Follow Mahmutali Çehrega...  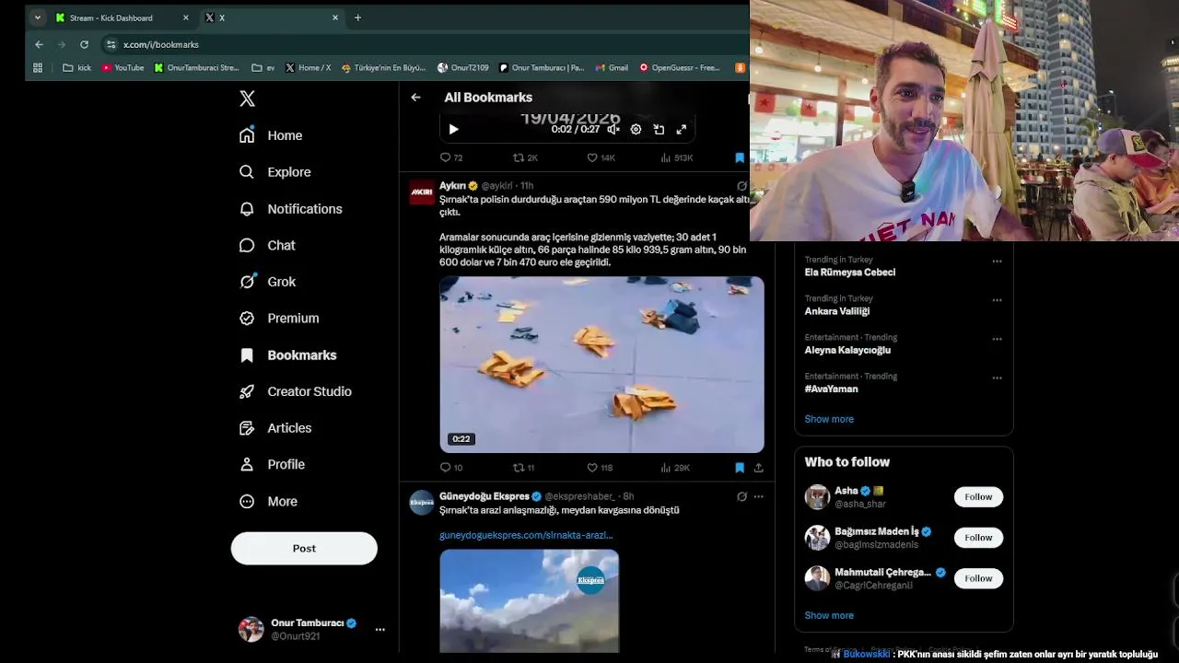point(978,578)
